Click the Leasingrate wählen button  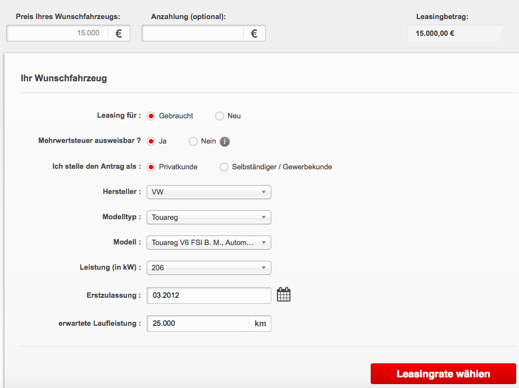443,374
